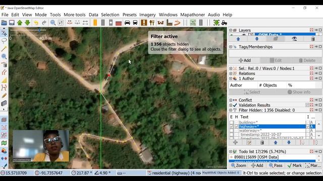The width and height of the screenshot is (323, 181).
Task: Click the Open file folder icon
Action: point(4,23)
